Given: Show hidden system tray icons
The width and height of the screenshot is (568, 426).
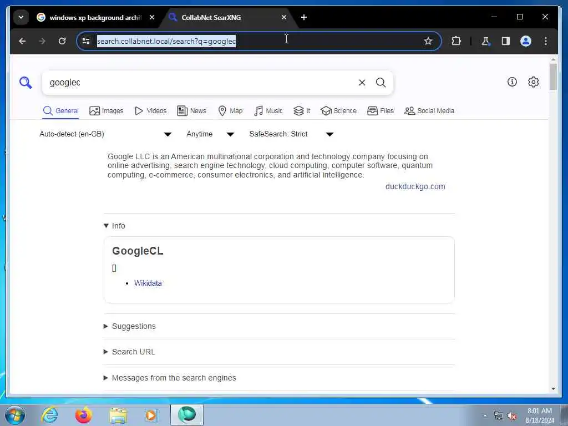Looking at the screenshot, I should (x=485, y=415).
